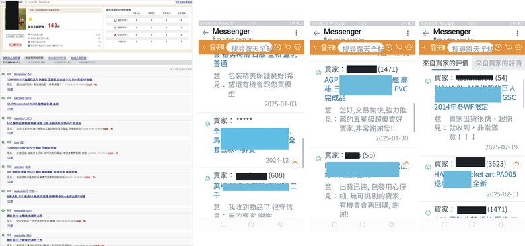
Task: Tap smiley icon beside buyer (54) in phone
Action: pyautogui.click(x=428, y=81)
